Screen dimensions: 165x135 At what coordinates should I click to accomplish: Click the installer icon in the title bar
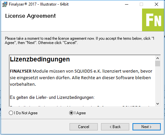pos(5,4)
